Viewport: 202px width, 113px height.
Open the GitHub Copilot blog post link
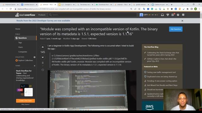click(x=162, y=60)
